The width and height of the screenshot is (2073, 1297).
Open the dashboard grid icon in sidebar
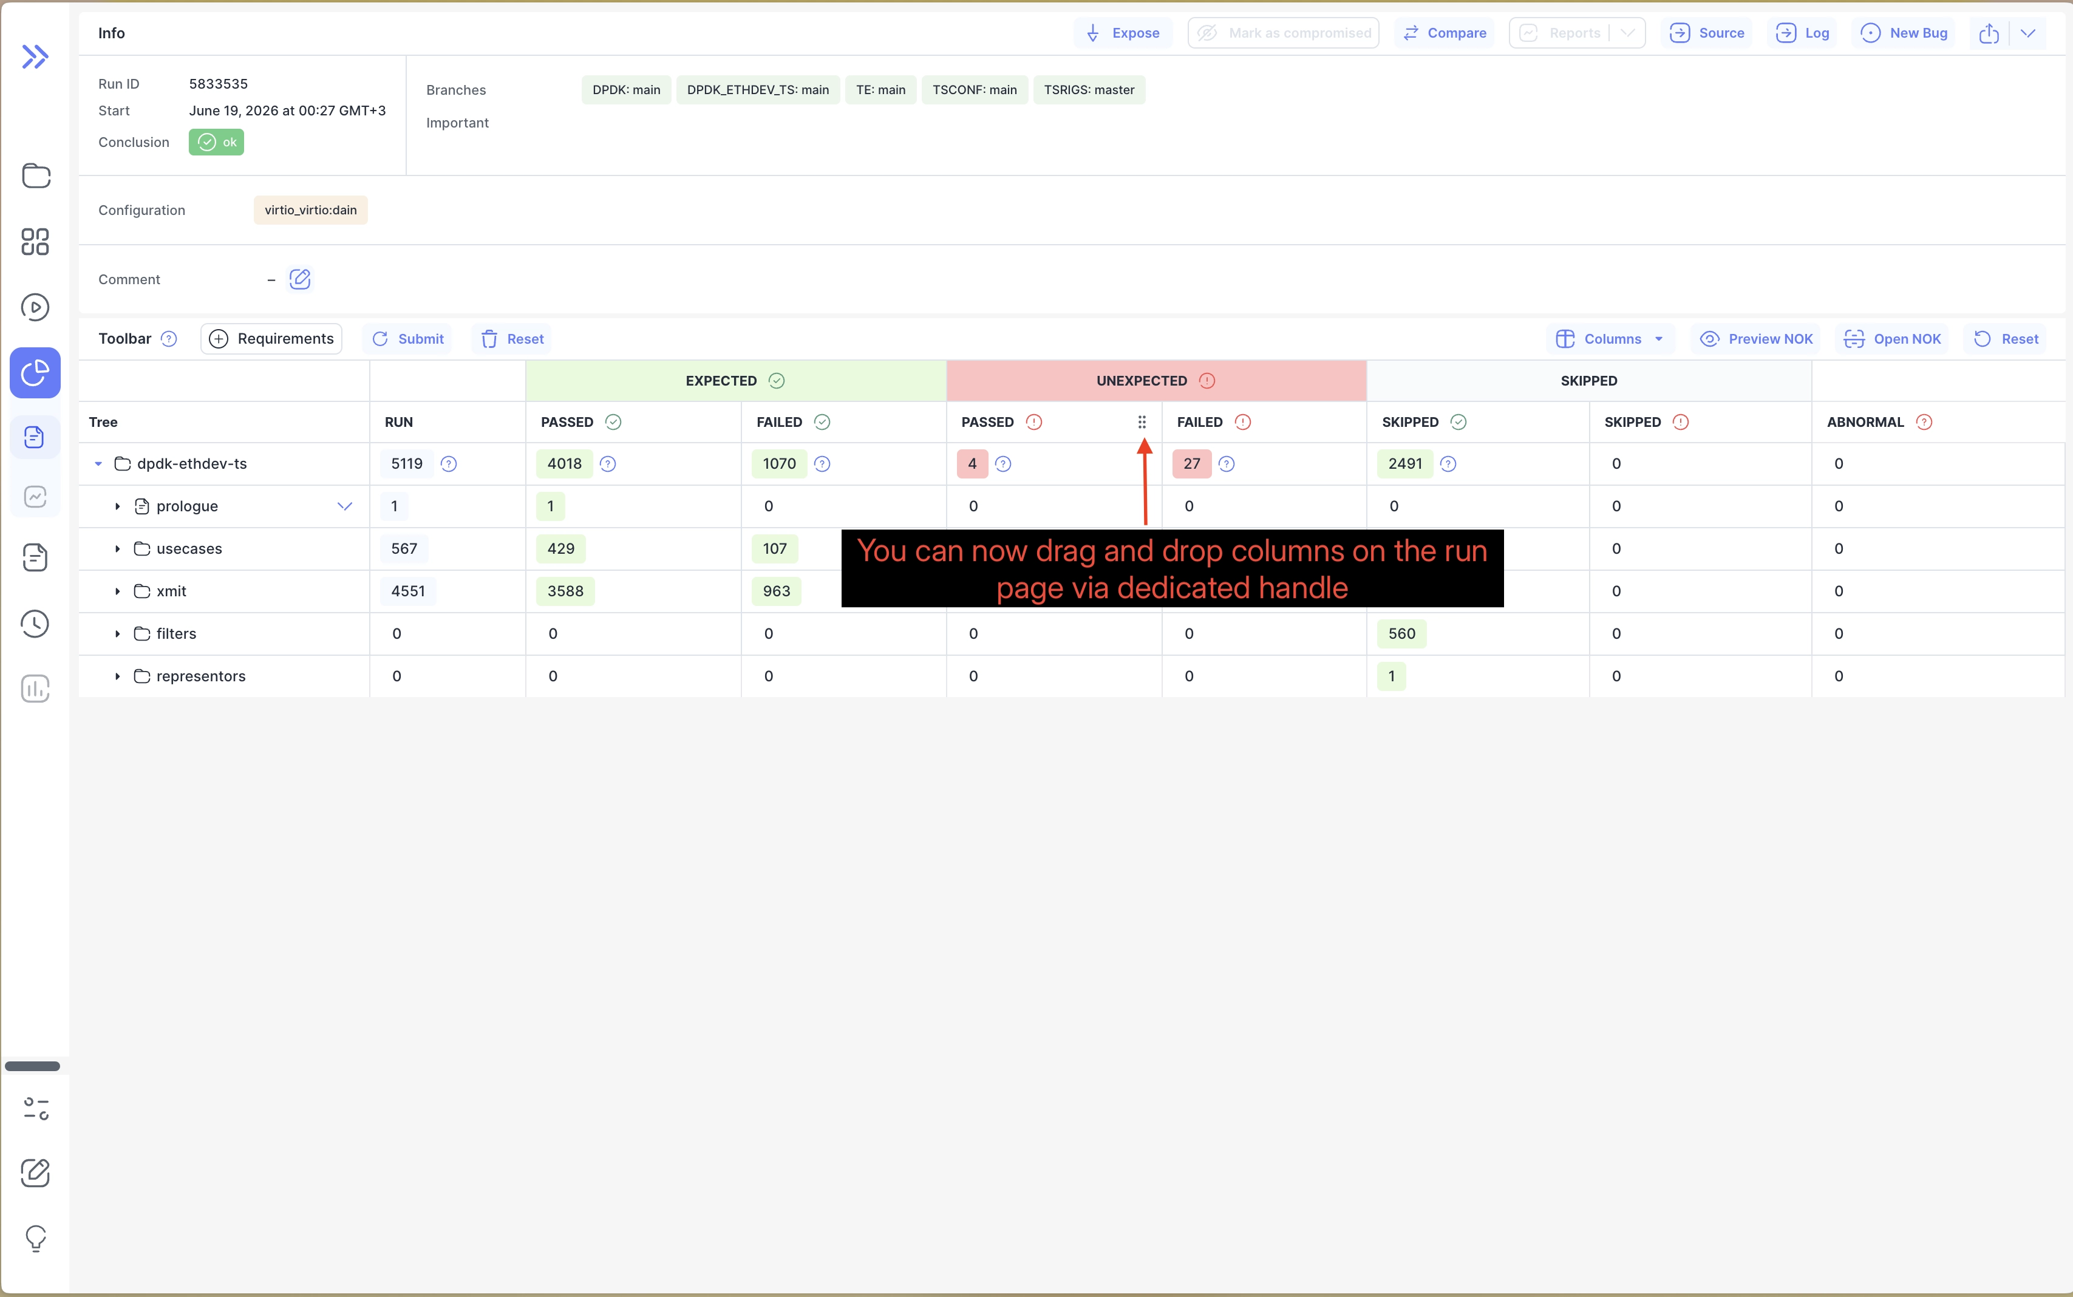point(35,241)
